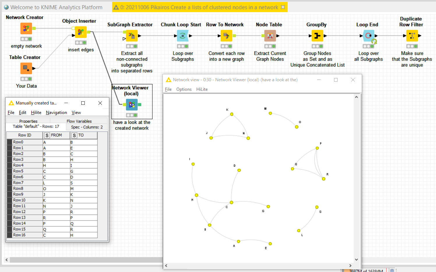Open the HiLite menu in Network view
The image size is (436, 272).
[x=202, y=89]
